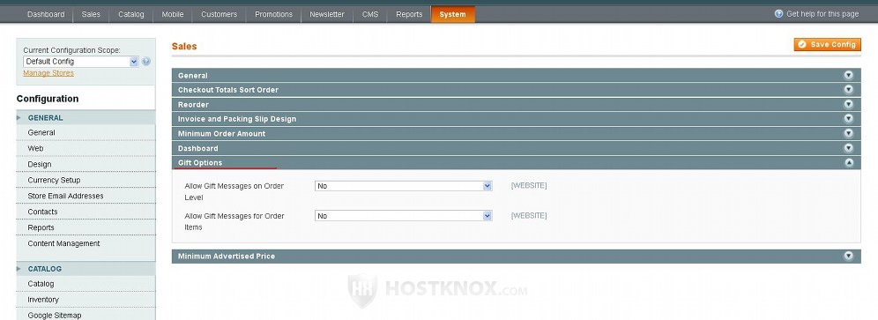Select Reports in configuration sidebar
This screenshot has width=878, height=320.
[41, 227]
